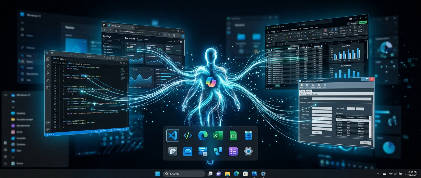421x178 pixels.
Task: Open account avatar in spreadsheet title bar
Action: pyautogui.click(x=351, y=19)
